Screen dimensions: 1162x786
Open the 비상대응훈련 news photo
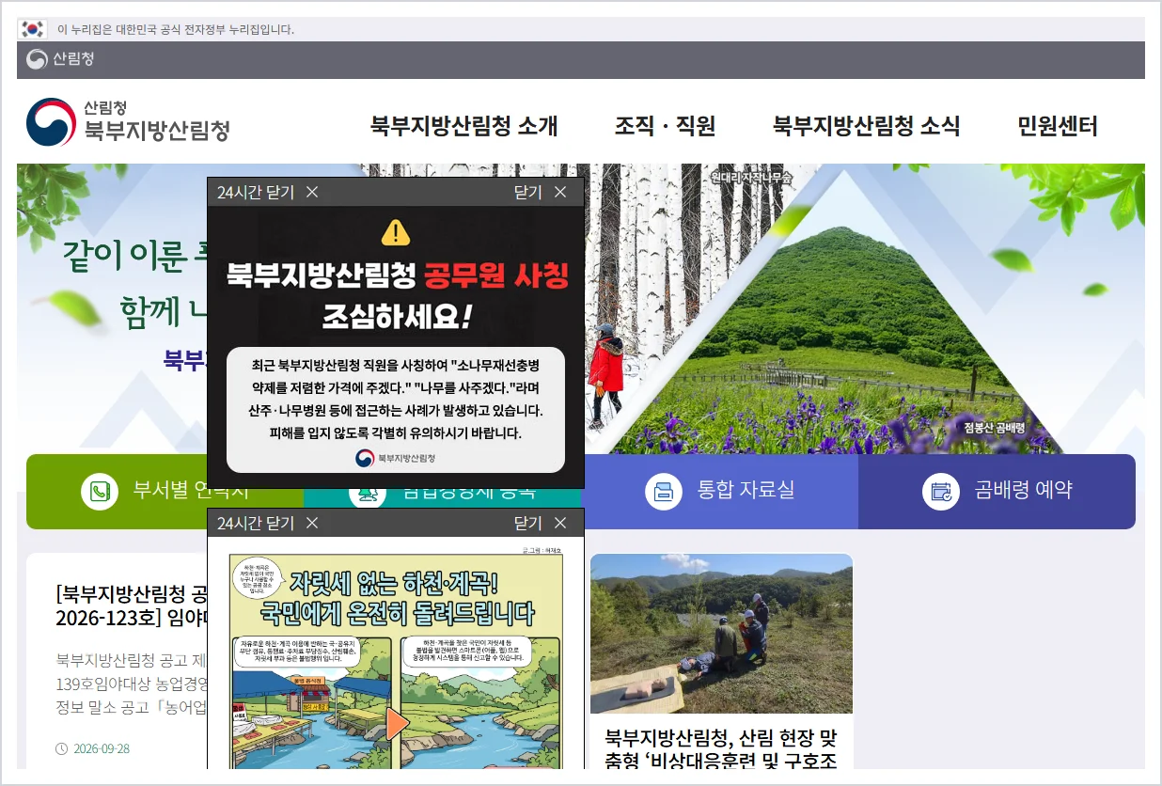coord(721,634)
